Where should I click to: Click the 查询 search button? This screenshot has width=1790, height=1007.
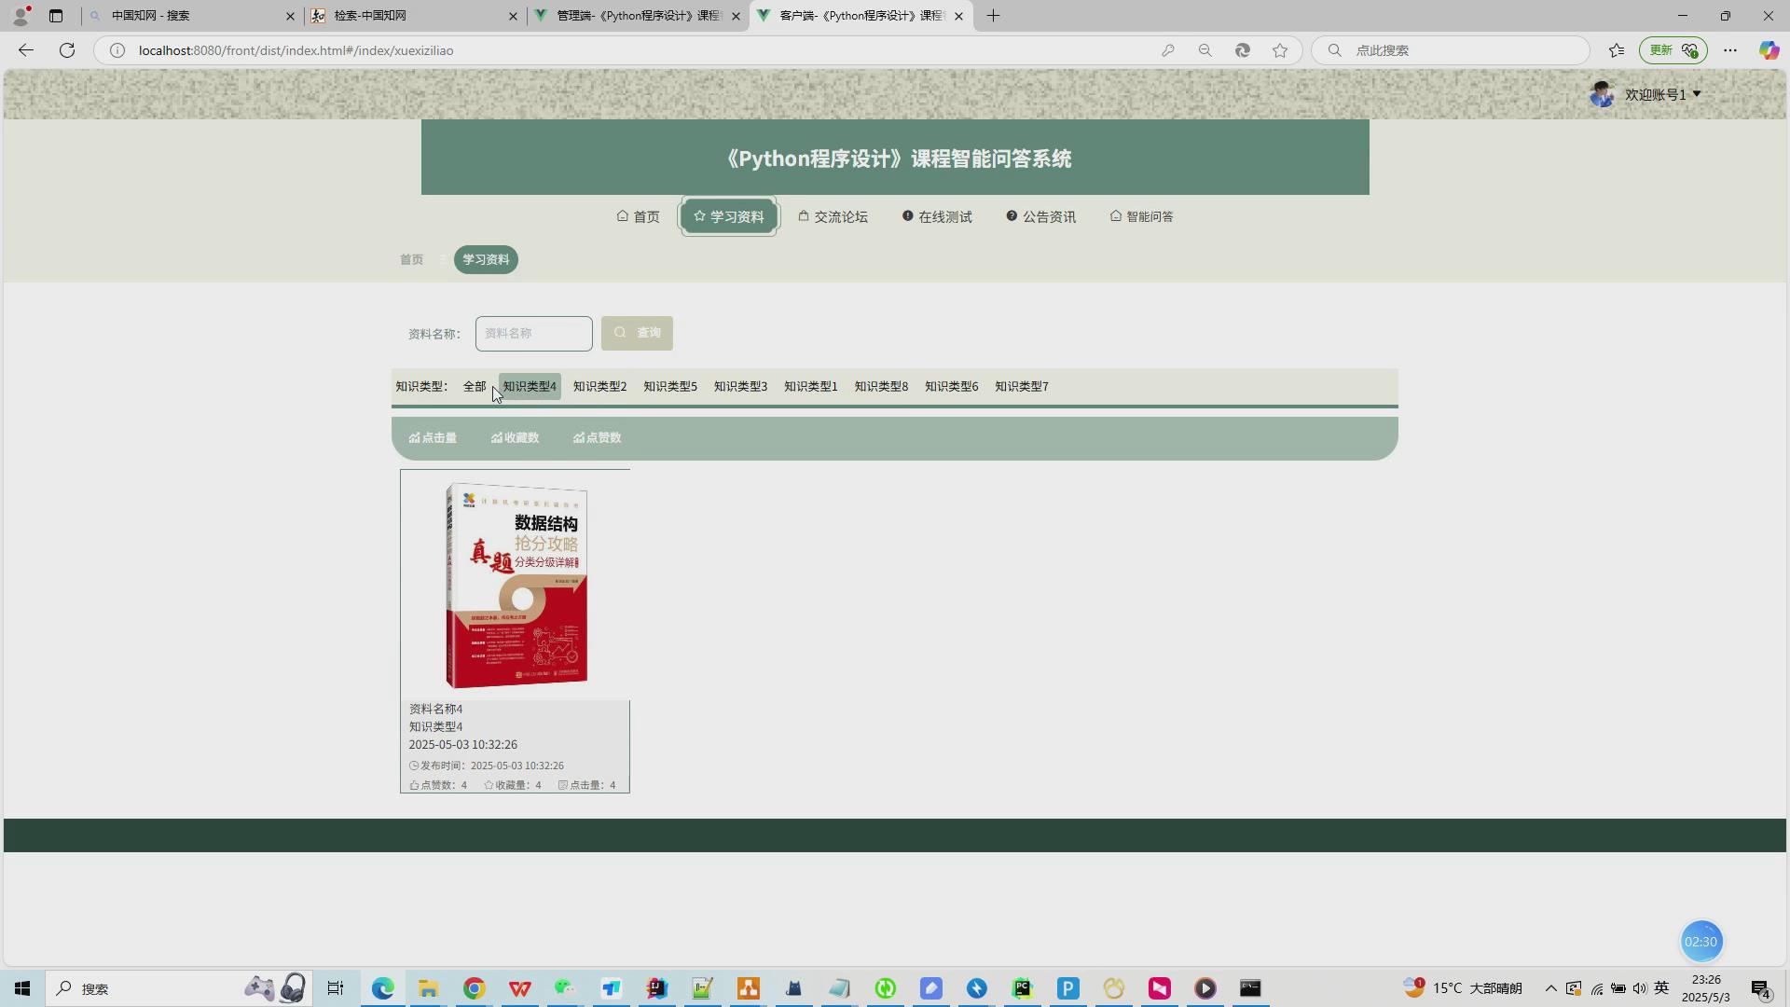point(637,334)
